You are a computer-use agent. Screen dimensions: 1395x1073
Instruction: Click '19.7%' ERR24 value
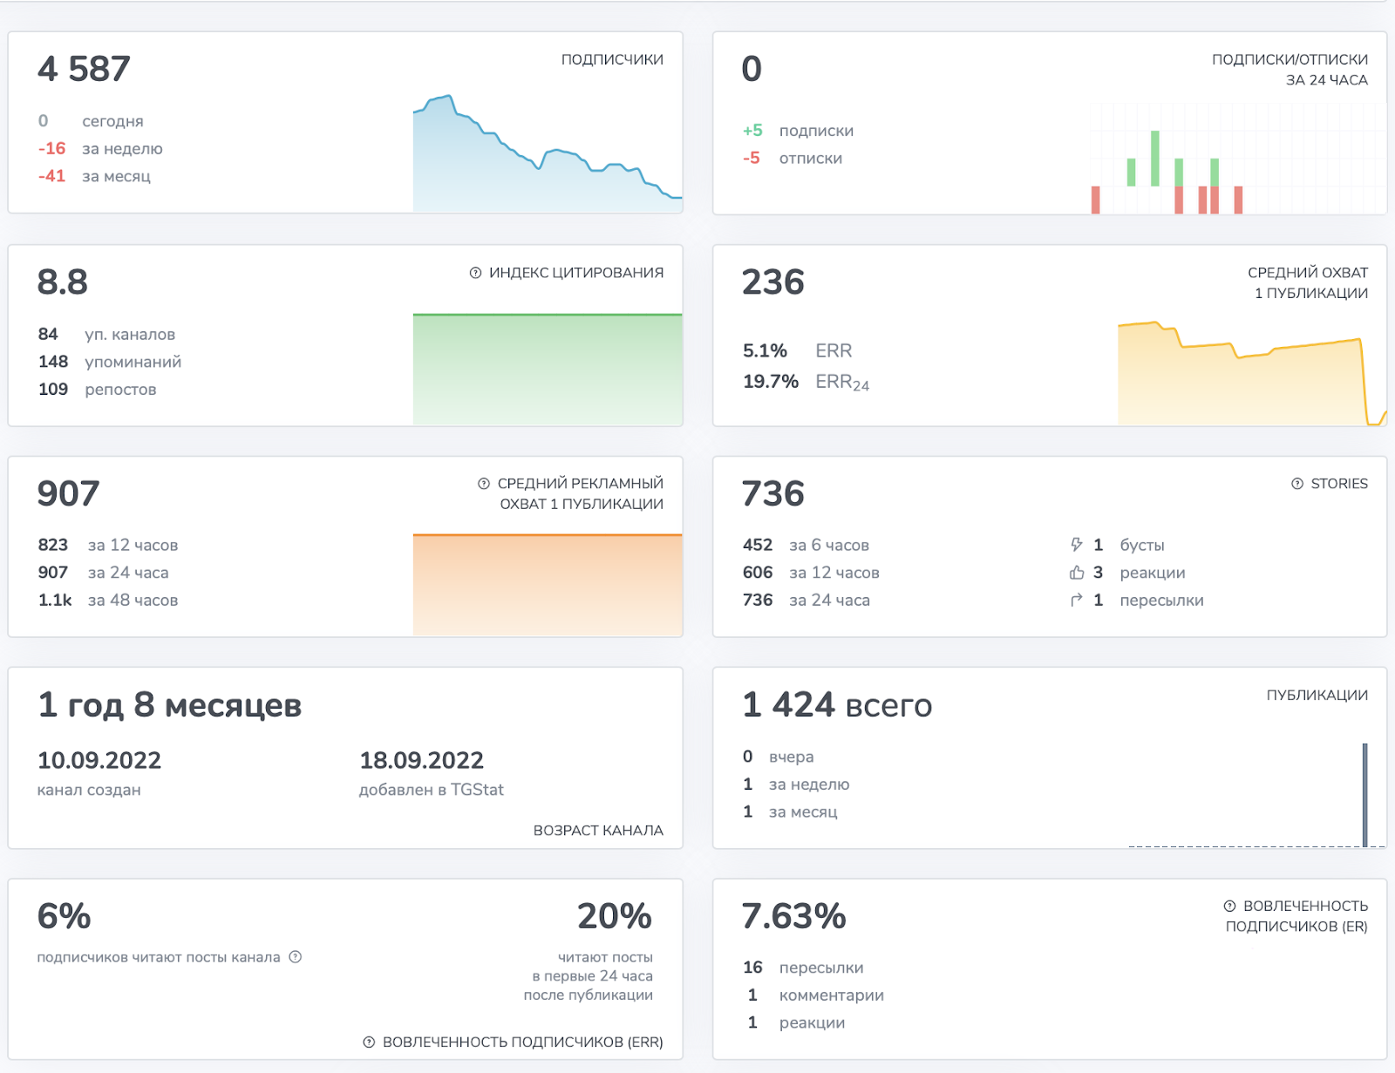point(771,381)
